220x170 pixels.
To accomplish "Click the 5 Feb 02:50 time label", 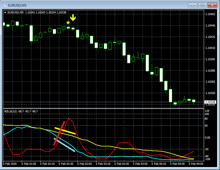I will tap(84, 164).
